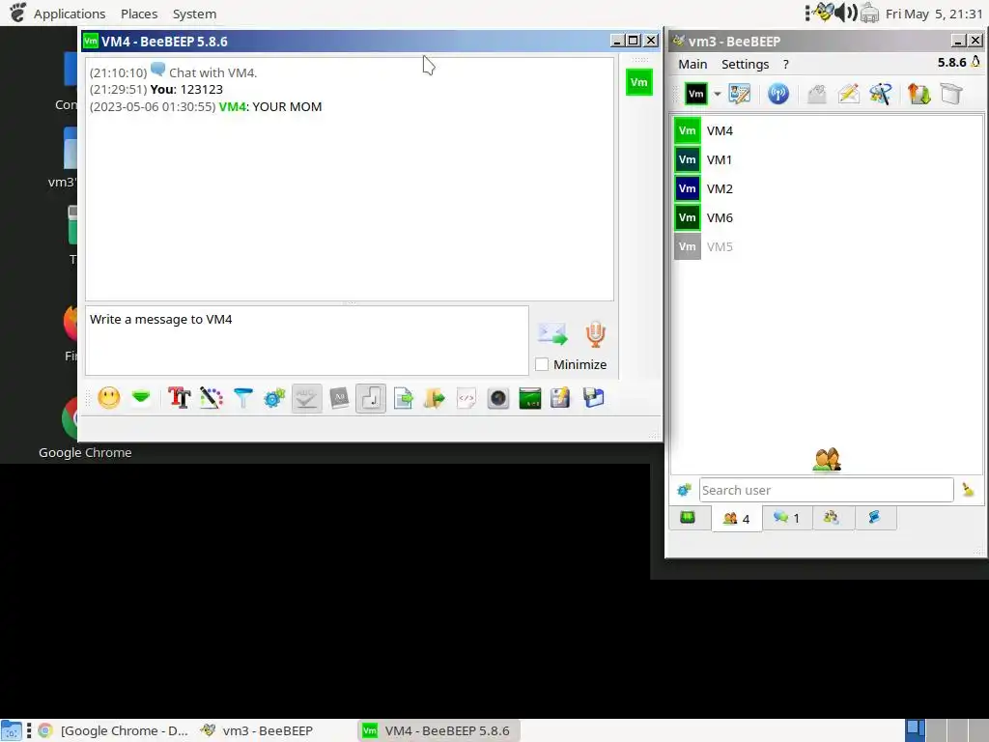Click the update notification bell beside 5.8.6
This screenshot has height=742, width=989.
[975, 62]
